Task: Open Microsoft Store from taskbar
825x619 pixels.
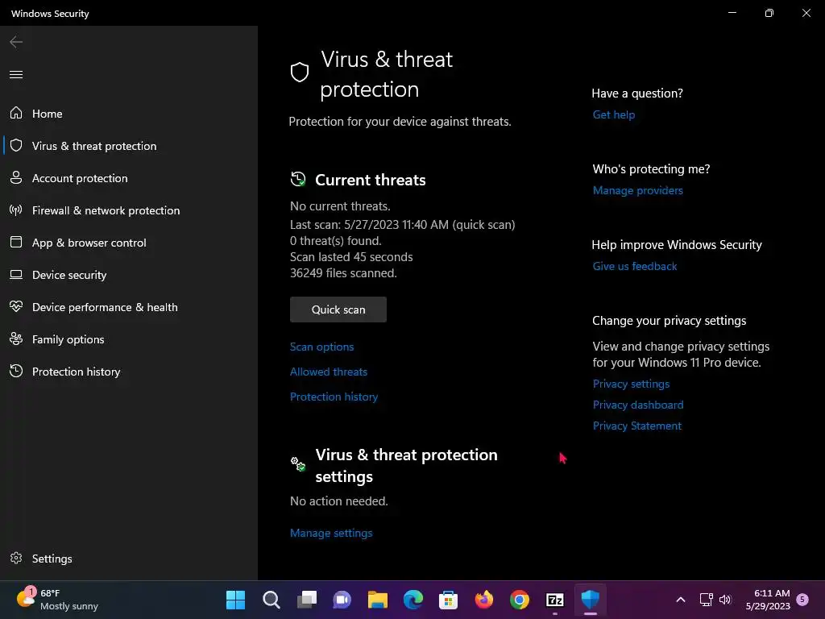Action: pos(448,600)
